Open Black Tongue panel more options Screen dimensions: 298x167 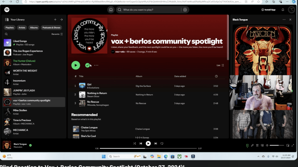pos(284,20)
